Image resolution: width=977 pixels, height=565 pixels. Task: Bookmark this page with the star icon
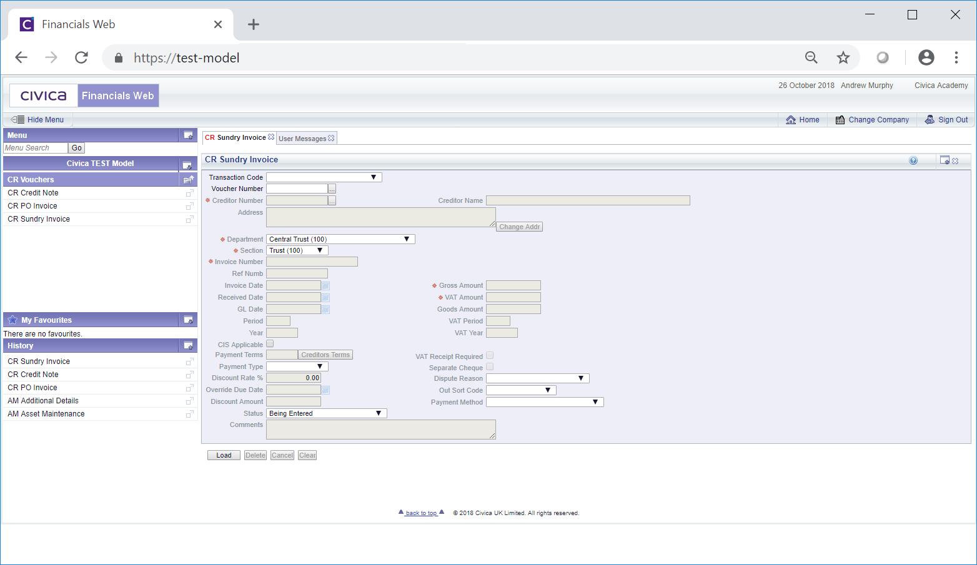(843, 57)
